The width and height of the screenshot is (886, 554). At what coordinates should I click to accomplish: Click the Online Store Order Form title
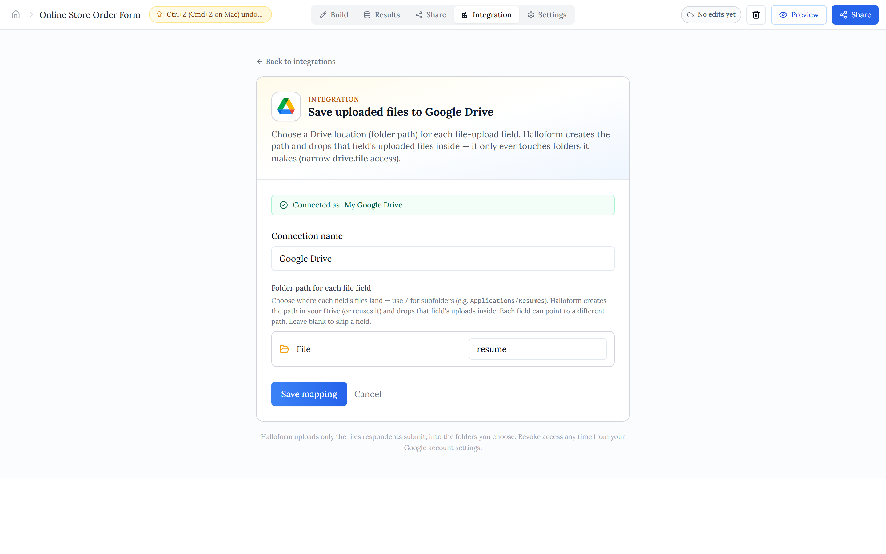click(90, 15)
